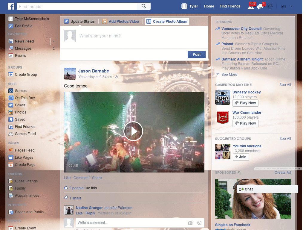
Task: Open the messages notification icon
Action: point(260,7)
